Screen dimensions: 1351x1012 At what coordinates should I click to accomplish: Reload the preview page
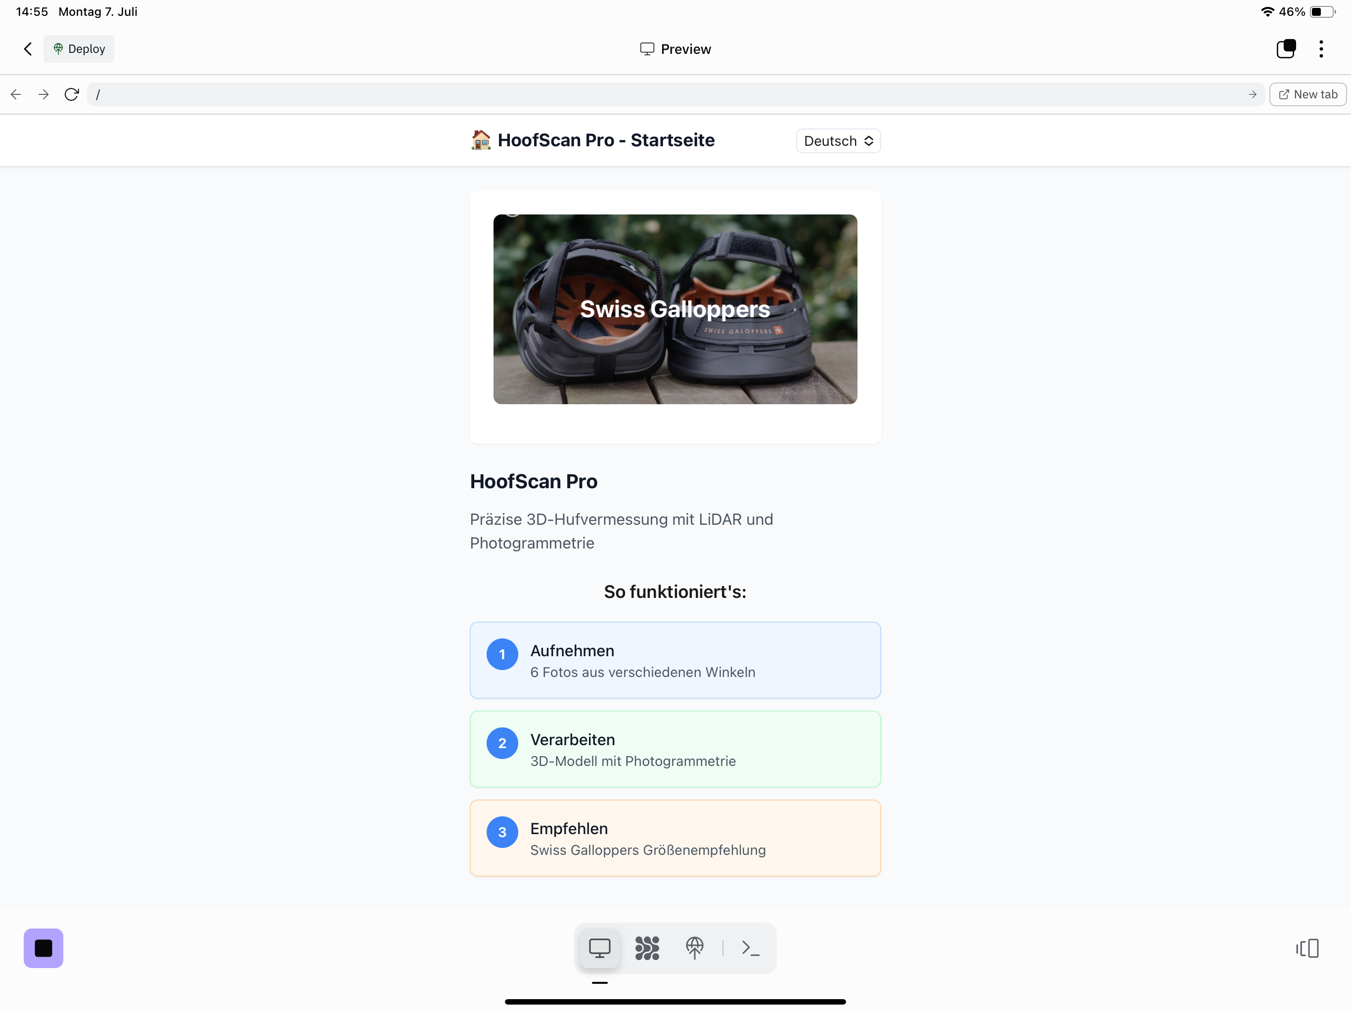(72, 94)
